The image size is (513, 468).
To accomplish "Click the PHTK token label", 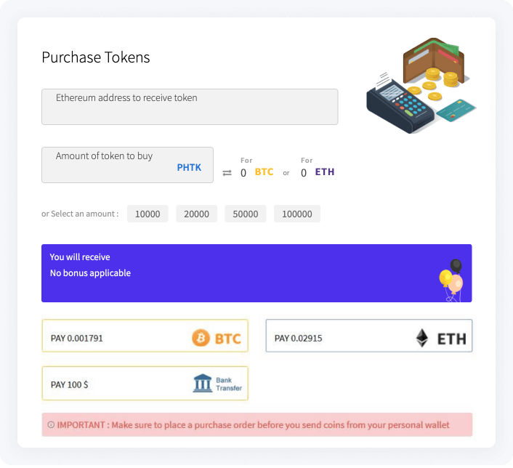I will [x=189, y=167].
